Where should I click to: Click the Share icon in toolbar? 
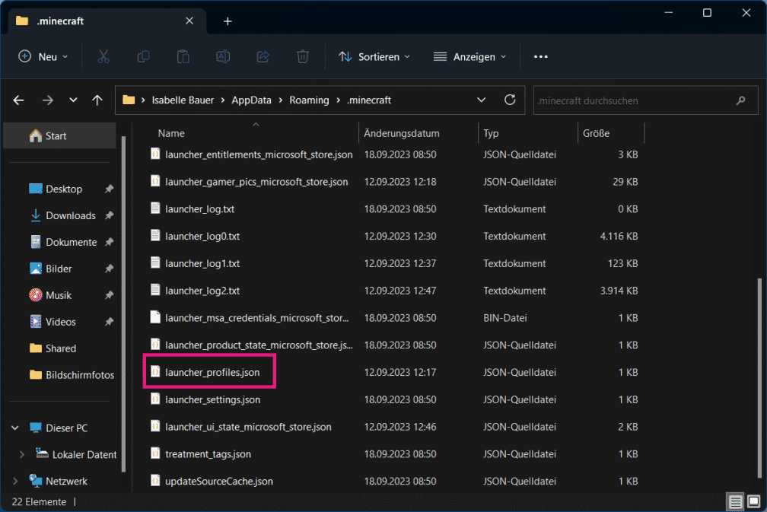click(x=263, y=57)
